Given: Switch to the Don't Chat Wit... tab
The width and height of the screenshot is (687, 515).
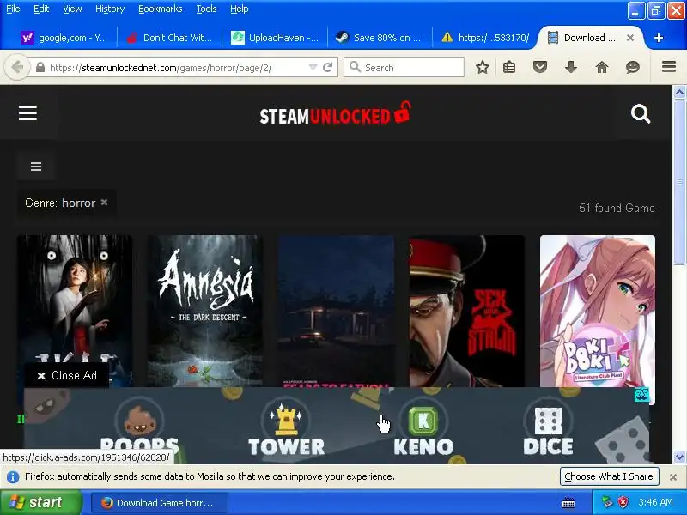Looking at the screenshot, I should point(170,38).
